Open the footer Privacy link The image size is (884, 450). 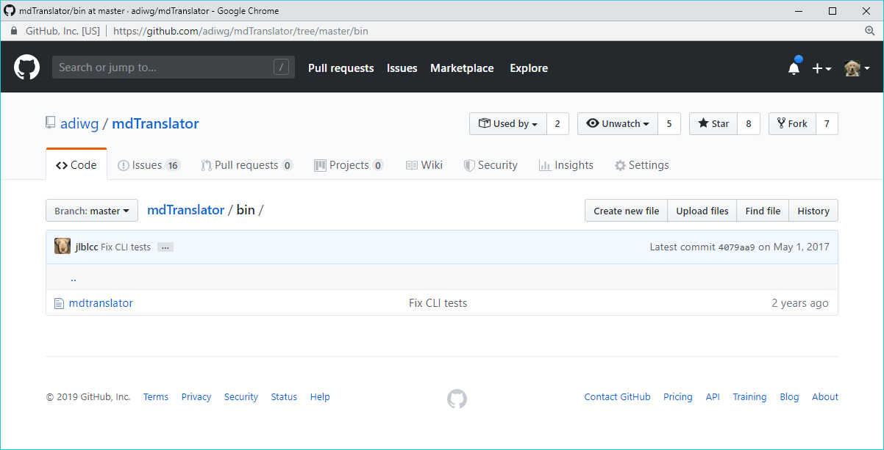196,397
